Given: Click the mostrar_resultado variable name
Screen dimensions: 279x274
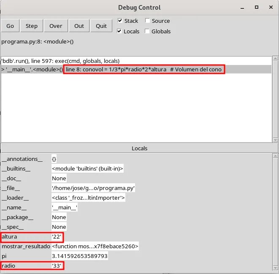Looking at the screenshot, I should click(x=26, y=247).
